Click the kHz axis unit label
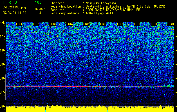 tap(3, 23)
